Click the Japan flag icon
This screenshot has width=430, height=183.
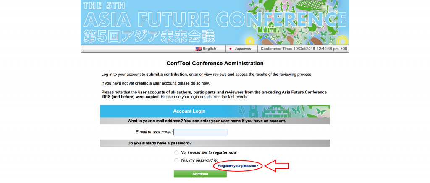230,49
